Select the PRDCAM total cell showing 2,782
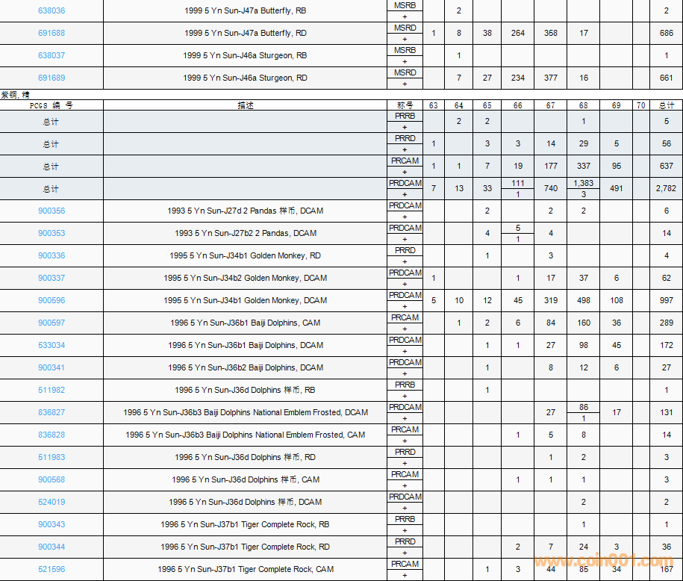683x581 pixels. coord(666,188)
